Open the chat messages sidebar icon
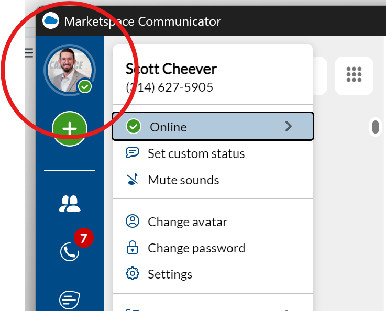Viewport: 386px width, 311px height. click(x=70, y=300)
